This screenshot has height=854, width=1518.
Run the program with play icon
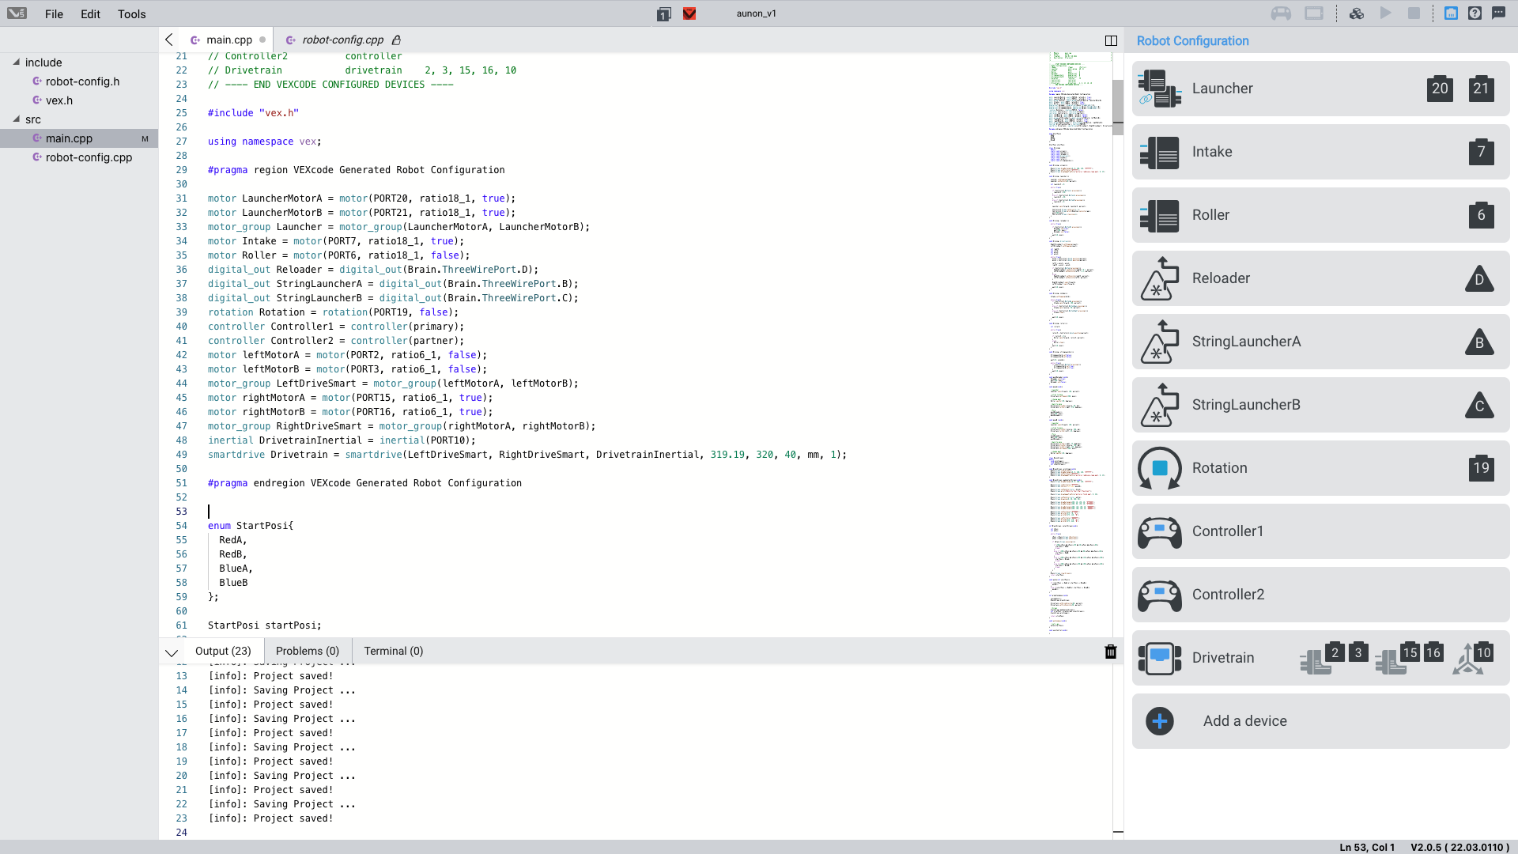click(1385, 13)
